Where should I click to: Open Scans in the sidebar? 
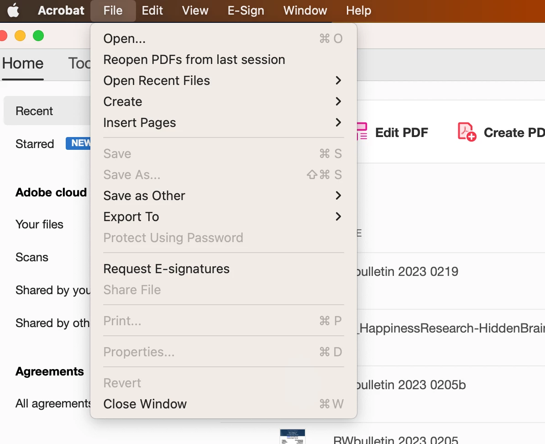[x=31, y=257]
